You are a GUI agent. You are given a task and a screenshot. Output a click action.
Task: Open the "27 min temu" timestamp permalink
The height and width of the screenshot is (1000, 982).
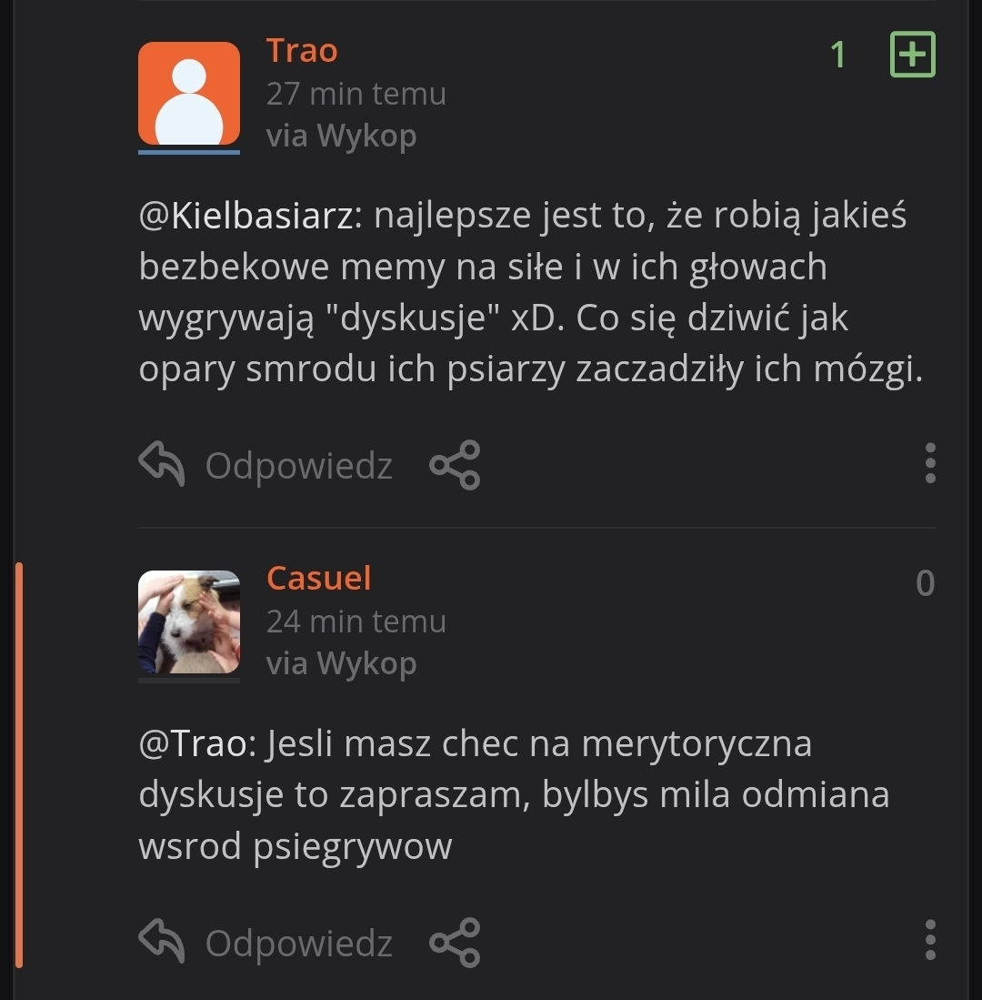(x=356, y=94)
